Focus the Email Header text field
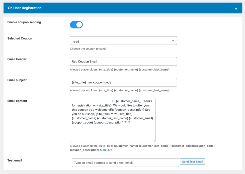The width and height of the screenshot is (245, 174). coord(123,61)
